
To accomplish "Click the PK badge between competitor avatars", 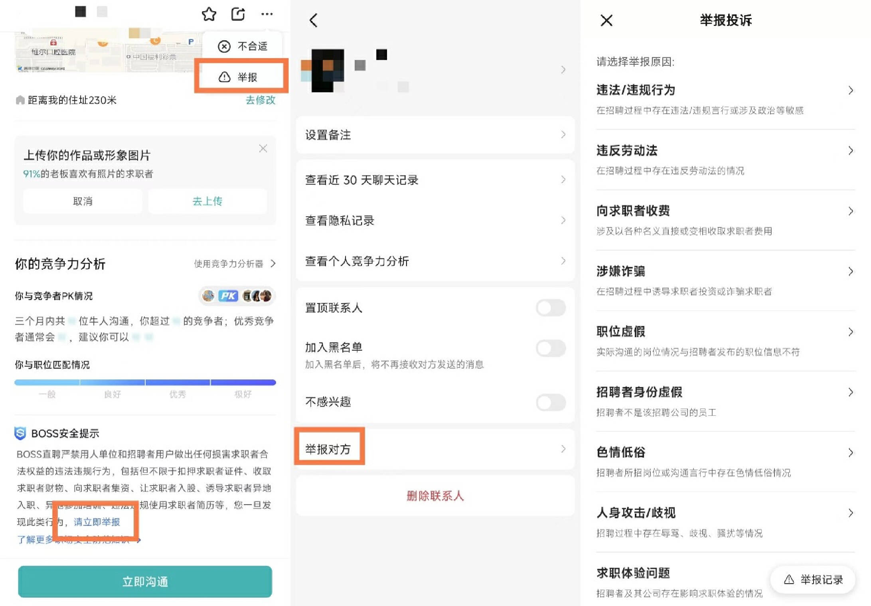I will [x=227, y=296].
